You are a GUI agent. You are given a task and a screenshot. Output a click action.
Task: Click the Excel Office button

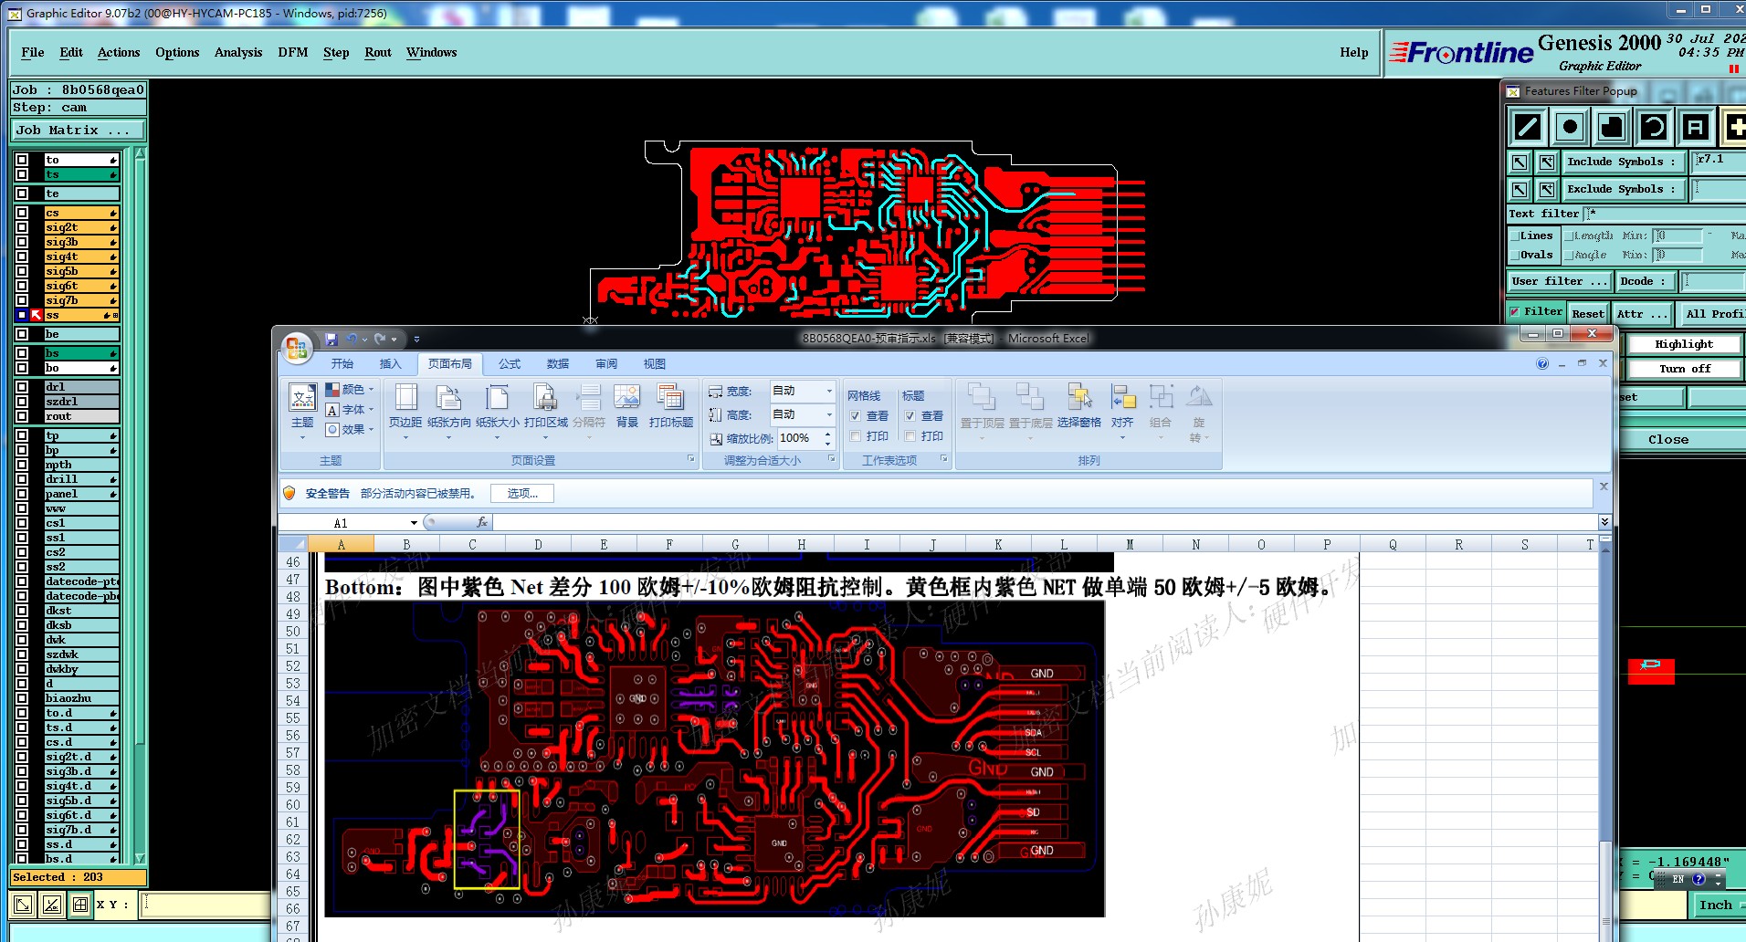296,347
